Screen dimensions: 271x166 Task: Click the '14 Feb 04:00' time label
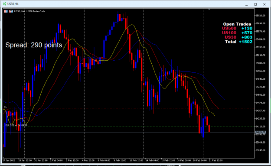click(152, 160)
